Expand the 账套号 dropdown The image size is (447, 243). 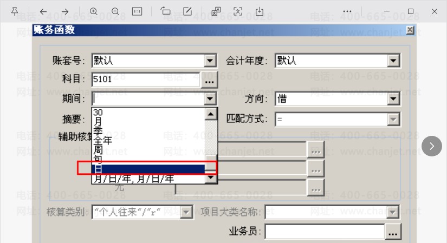[x=210, y=61]
